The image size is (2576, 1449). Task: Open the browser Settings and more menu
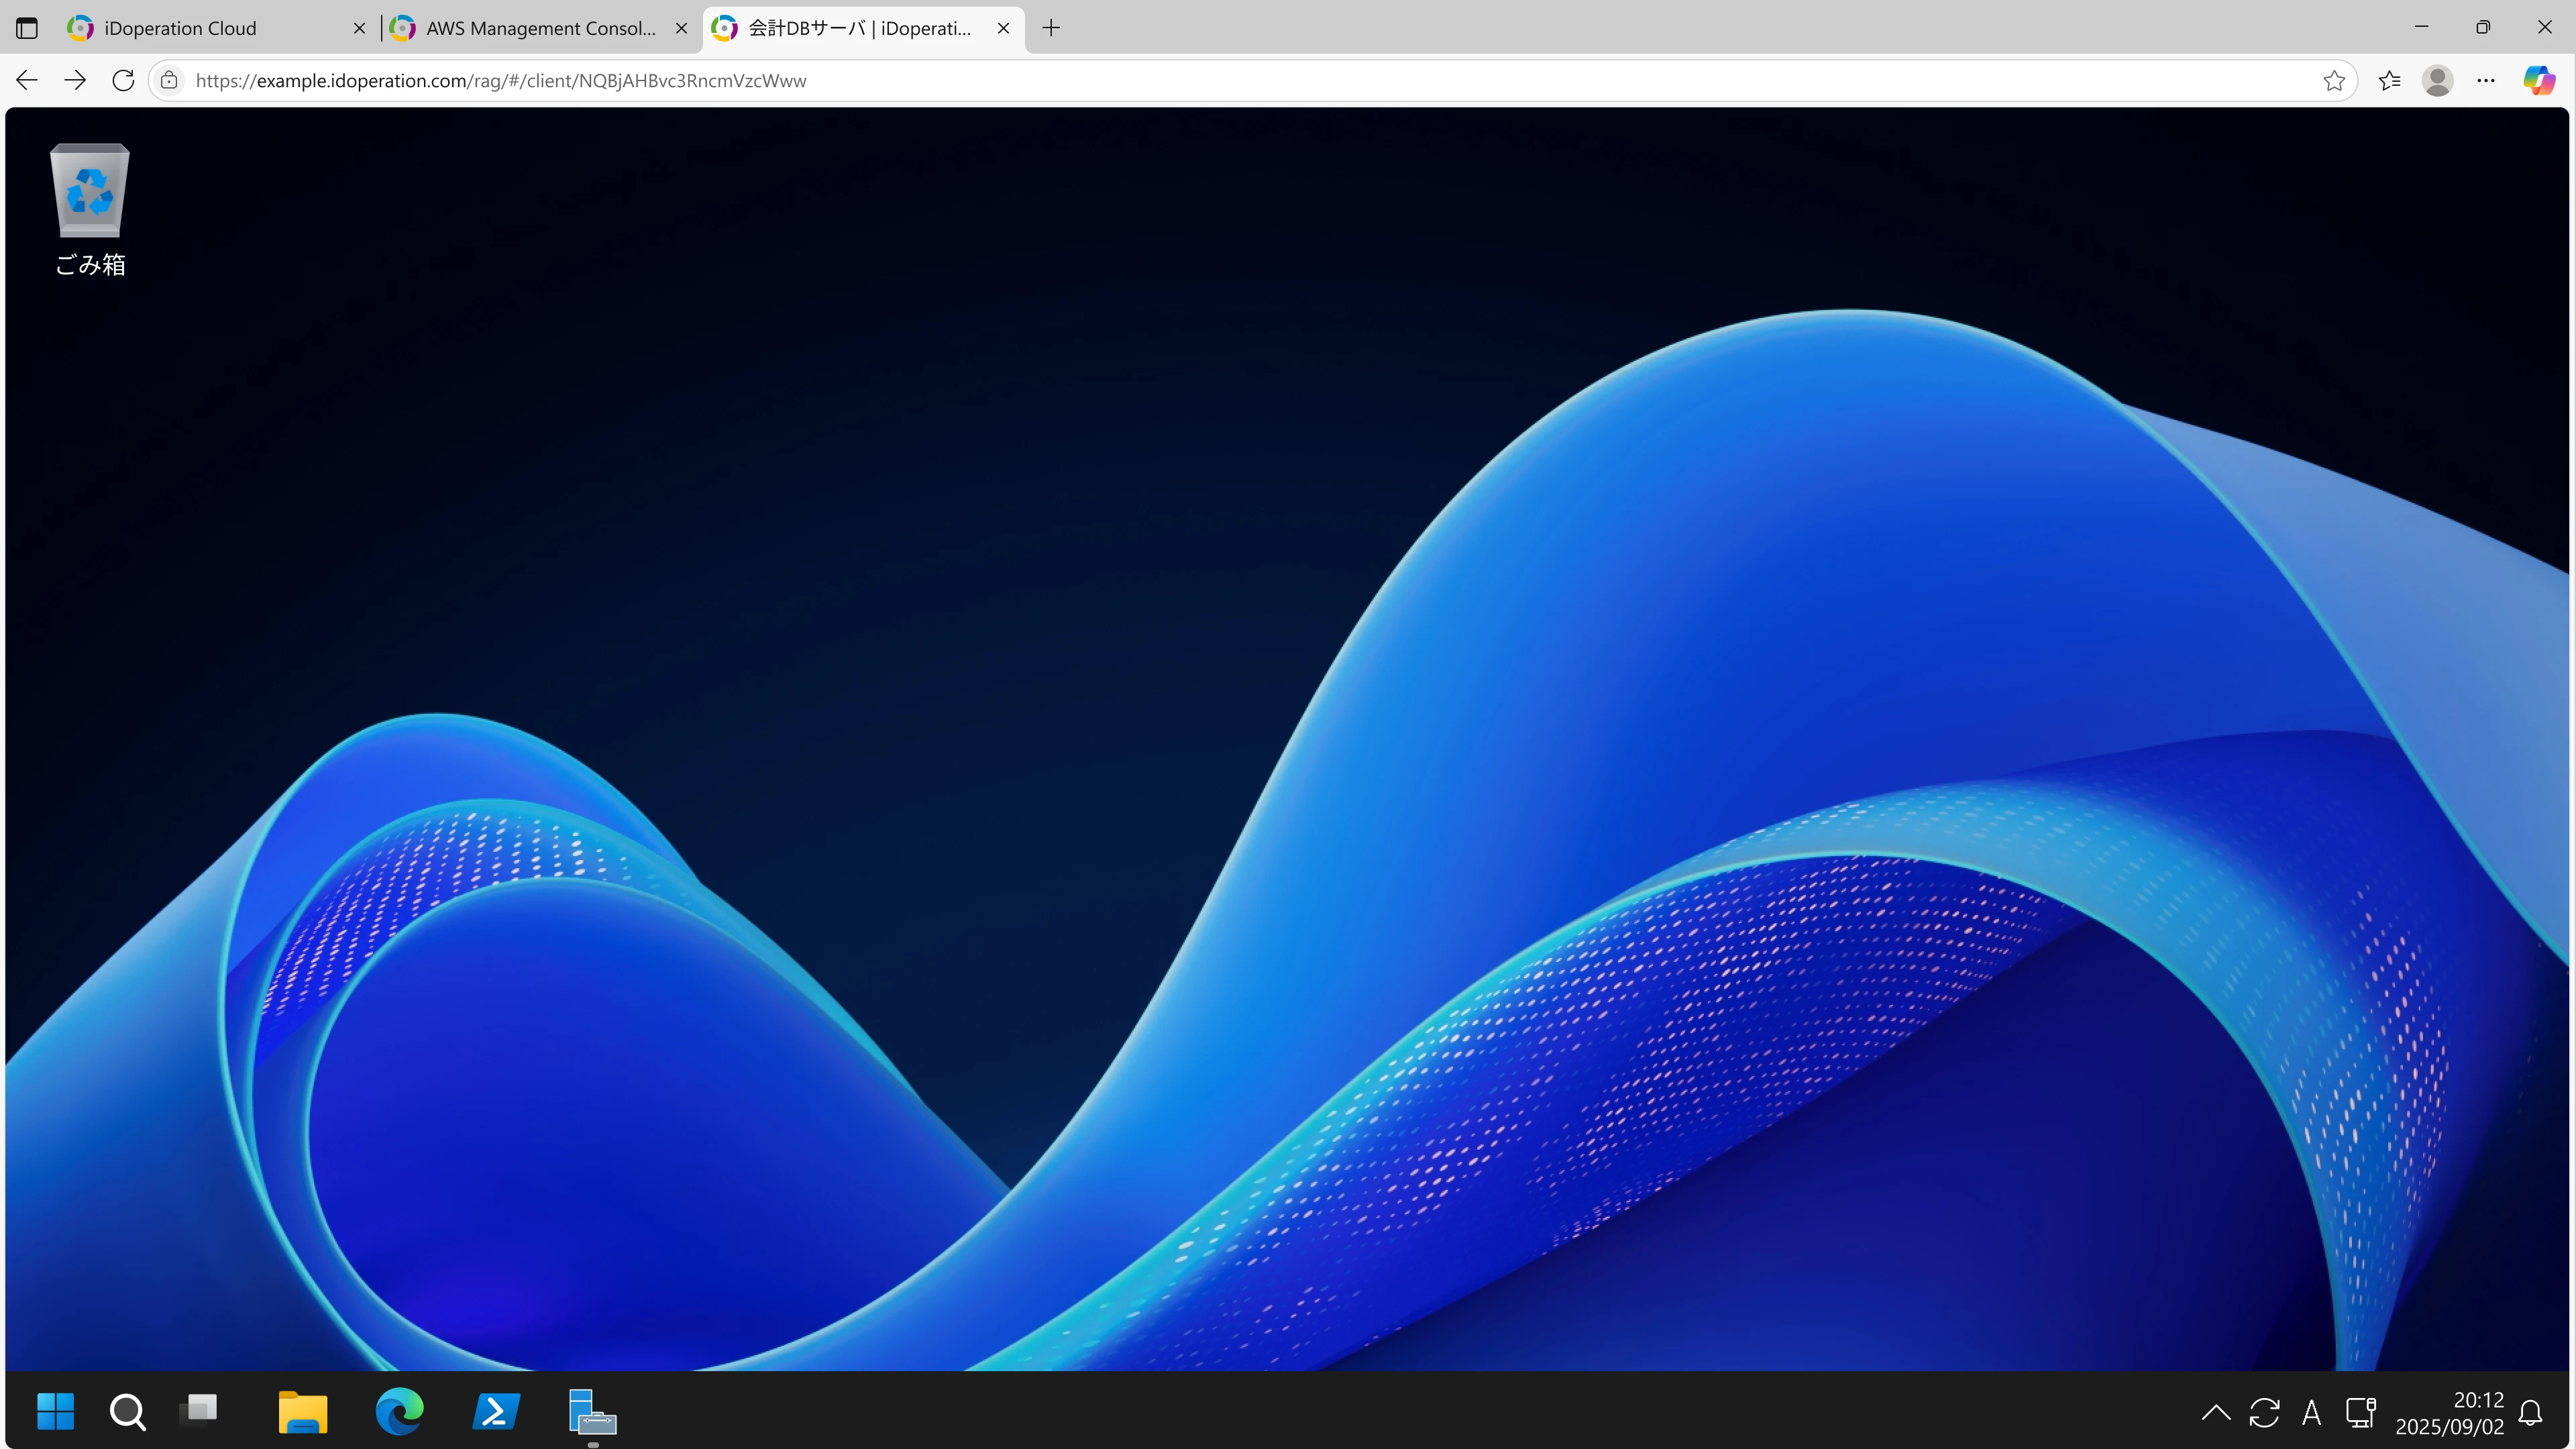2486,80
